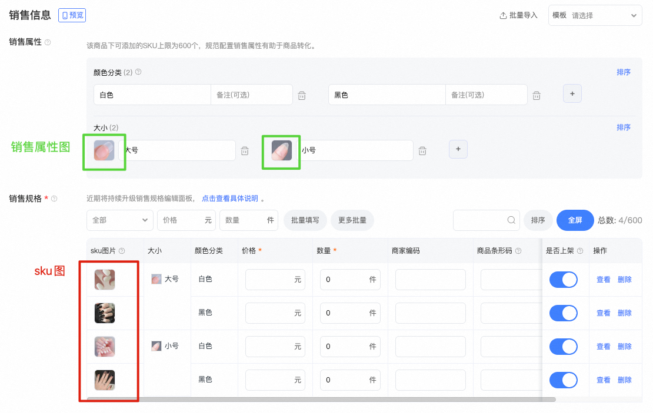Open the 预览 preview button
Screen dimensions: 653x413
coord(72,15)
